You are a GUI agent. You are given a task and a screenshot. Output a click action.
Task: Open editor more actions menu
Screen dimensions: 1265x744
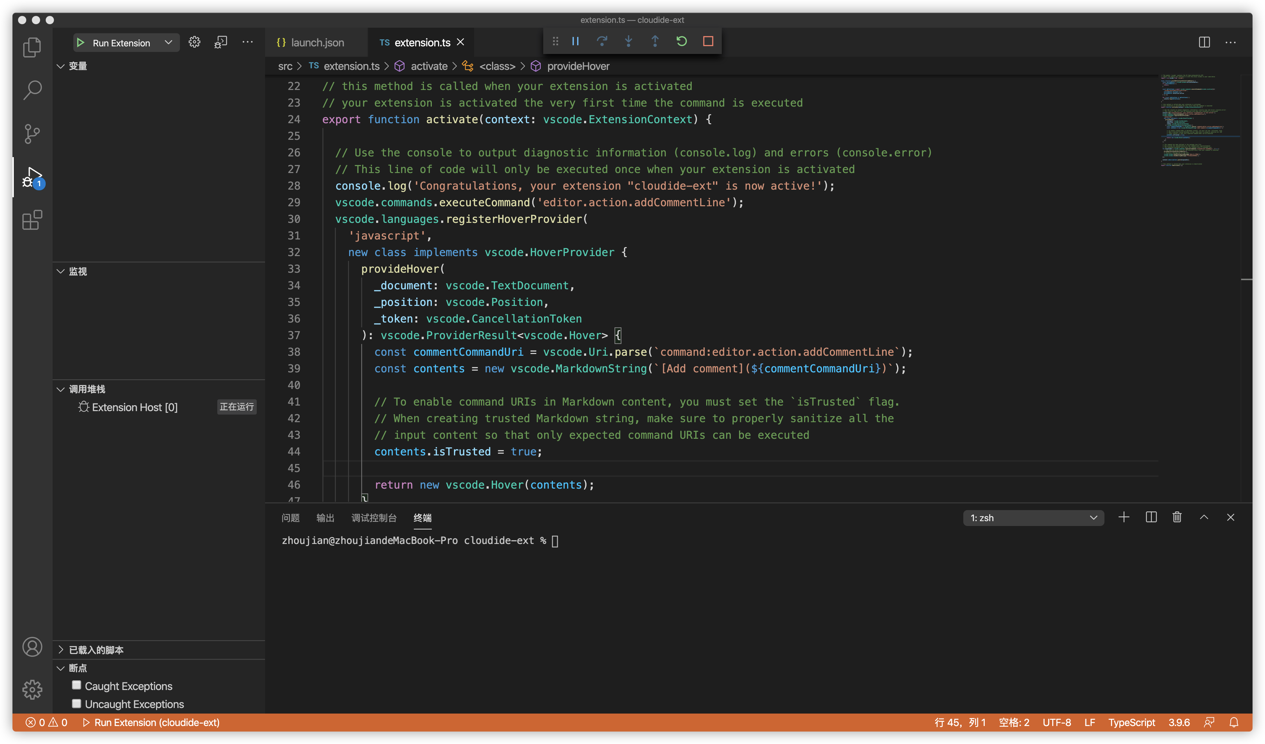(x=1230, y=42)
